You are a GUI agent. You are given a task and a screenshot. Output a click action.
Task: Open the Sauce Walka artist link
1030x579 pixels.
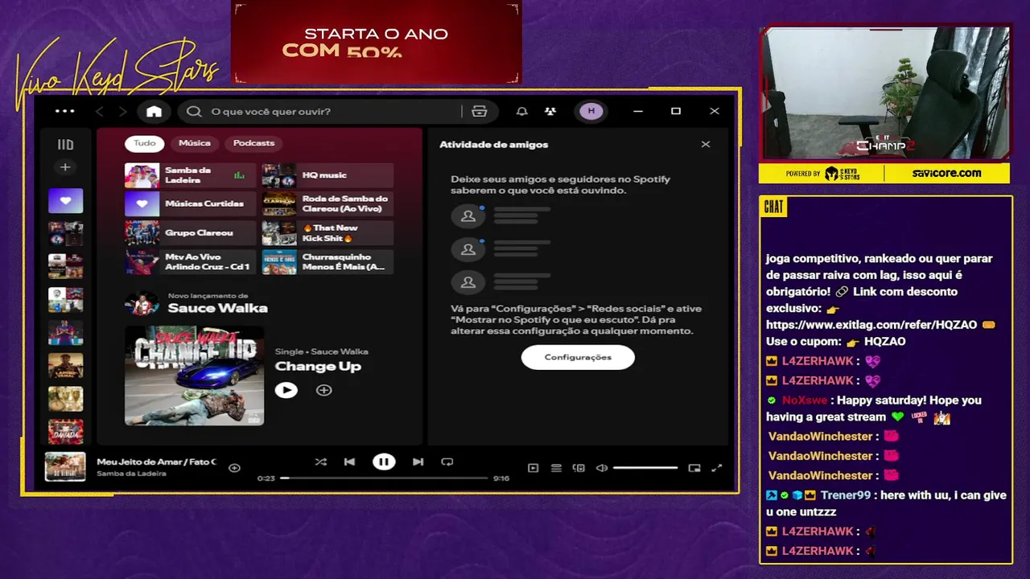tap(217, 308)
